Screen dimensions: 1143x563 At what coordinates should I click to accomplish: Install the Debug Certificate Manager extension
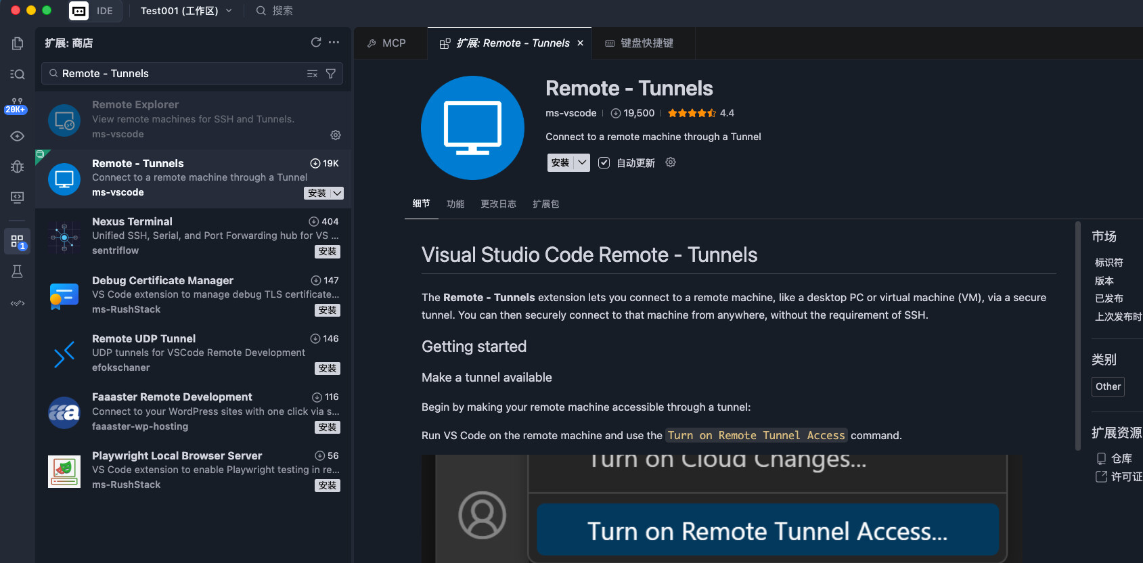coord(328,311)
